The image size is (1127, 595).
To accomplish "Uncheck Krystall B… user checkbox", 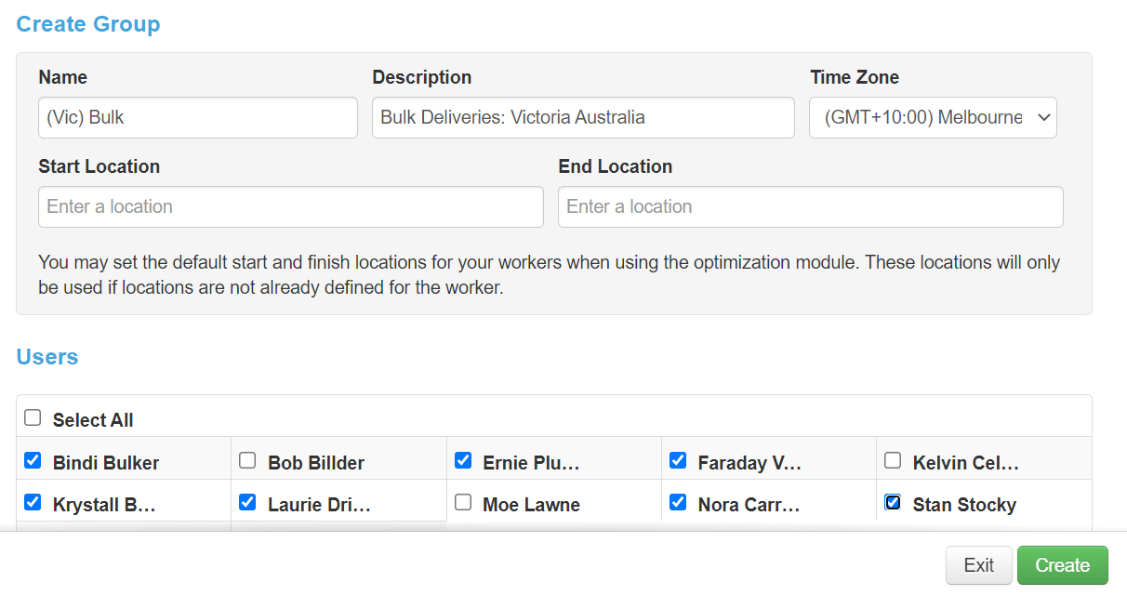I will pyautogui.click(x=33, y=502).
